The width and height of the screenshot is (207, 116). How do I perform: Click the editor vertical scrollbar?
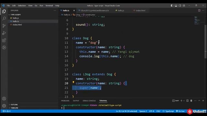[x=205, y=42]
